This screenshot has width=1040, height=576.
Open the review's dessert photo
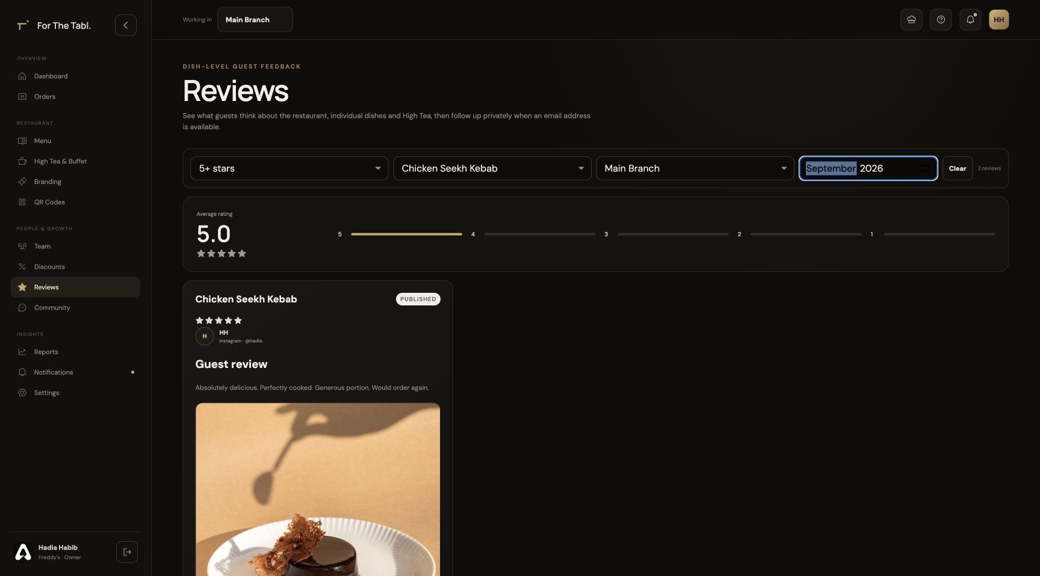point(318,489)
